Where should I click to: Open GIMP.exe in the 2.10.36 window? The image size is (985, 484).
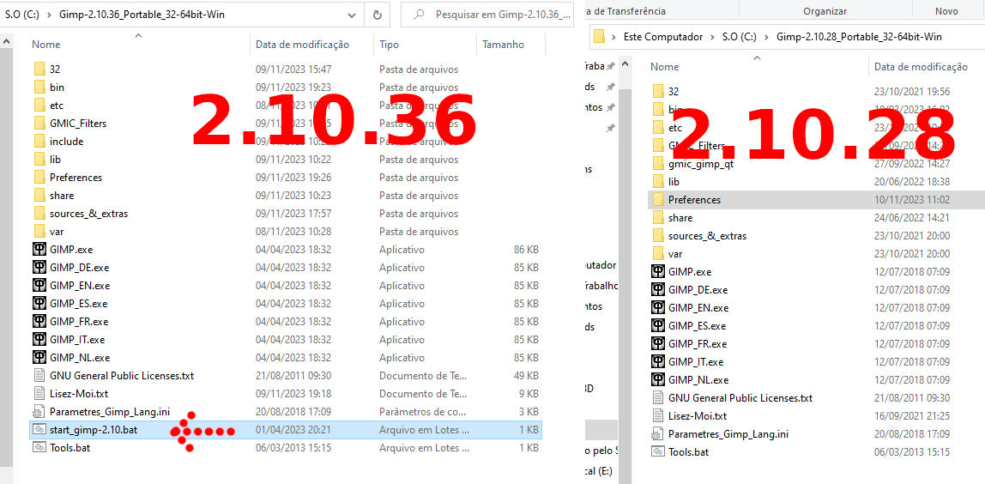[x=71, y=250]
